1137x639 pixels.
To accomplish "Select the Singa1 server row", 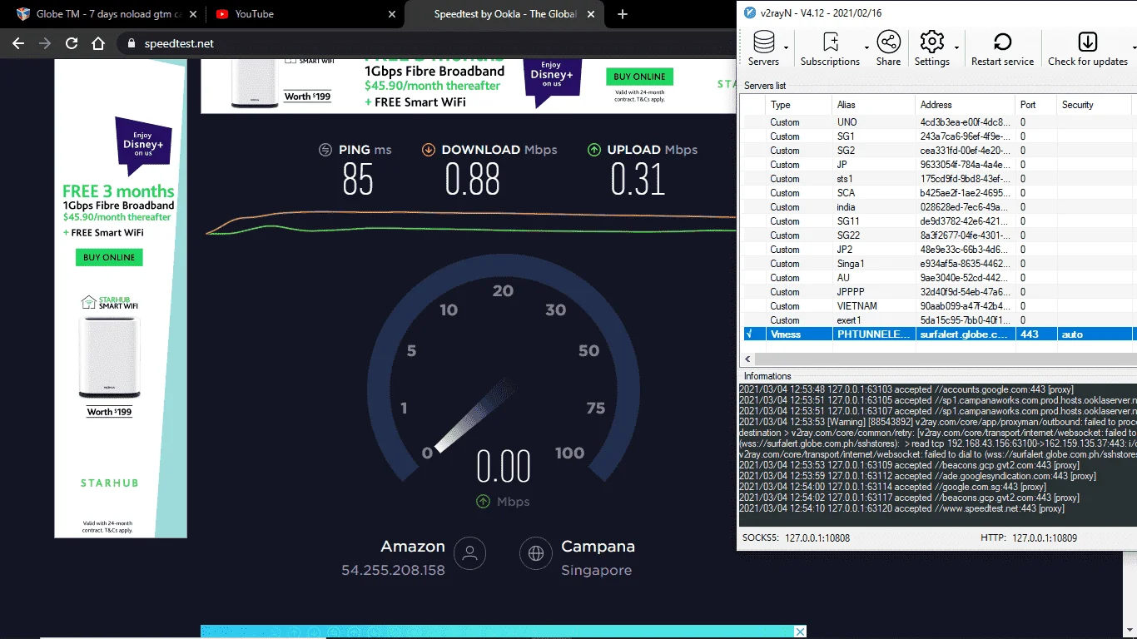I will [x=936, y=264].
